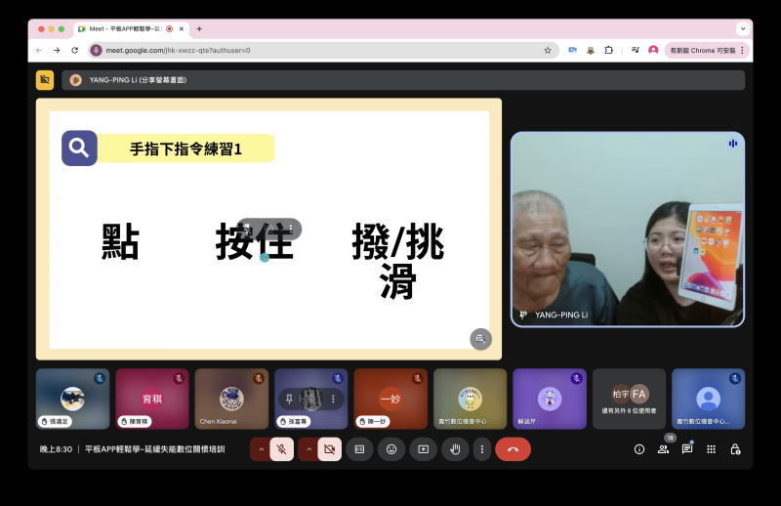Click the 滑 word on the slide
The image size is (781, 506).
tap(397, 281)
